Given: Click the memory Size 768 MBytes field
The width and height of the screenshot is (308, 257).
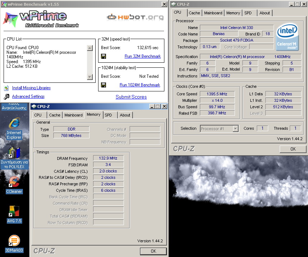Looking at the screenshot, I should pyautogui.click(x=71, y=136).
